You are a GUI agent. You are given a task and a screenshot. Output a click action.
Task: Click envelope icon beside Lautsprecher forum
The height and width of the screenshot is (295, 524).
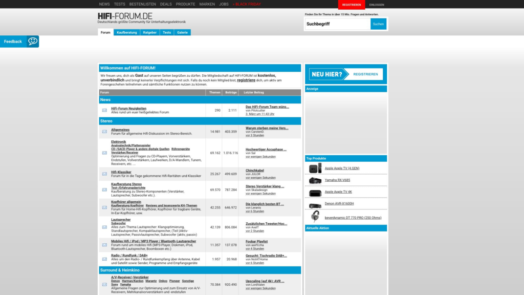(104, 227)
